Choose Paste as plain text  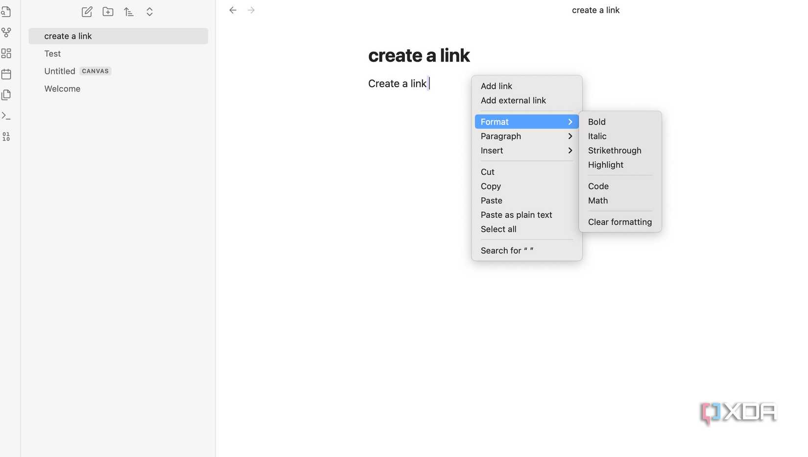tap(516, 214)
